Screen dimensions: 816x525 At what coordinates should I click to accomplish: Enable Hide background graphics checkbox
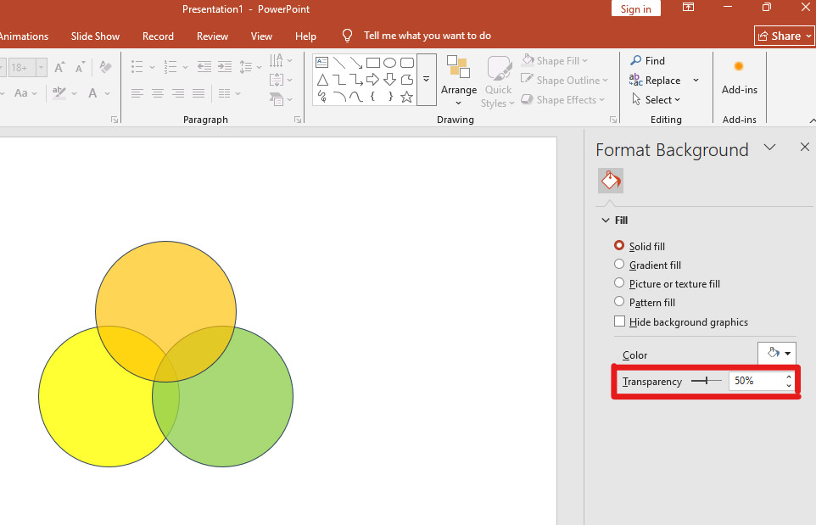tap(619, 321)
